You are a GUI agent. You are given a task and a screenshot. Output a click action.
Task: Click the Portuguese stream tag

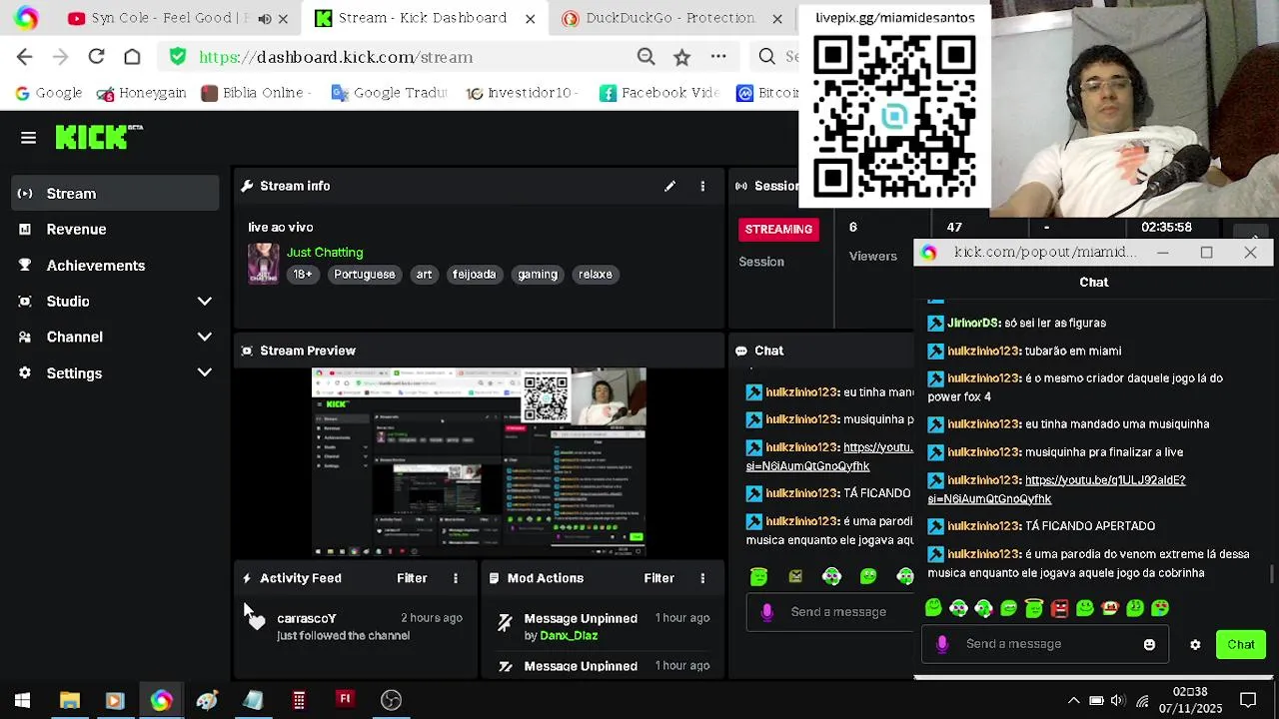pyautogui.click(x=365, y=275)
